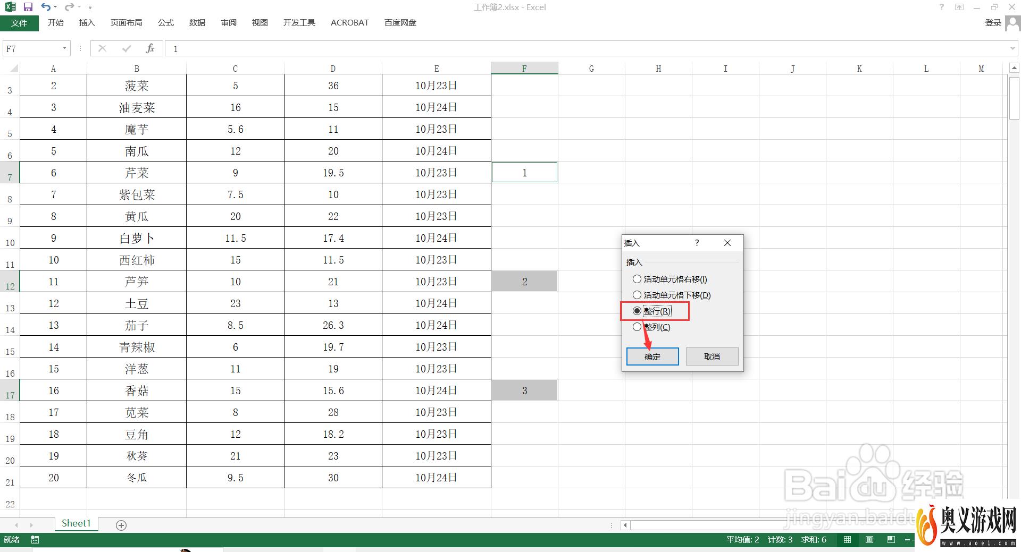
Task: Select cell F17 containing 3
Action: (524, 390)
